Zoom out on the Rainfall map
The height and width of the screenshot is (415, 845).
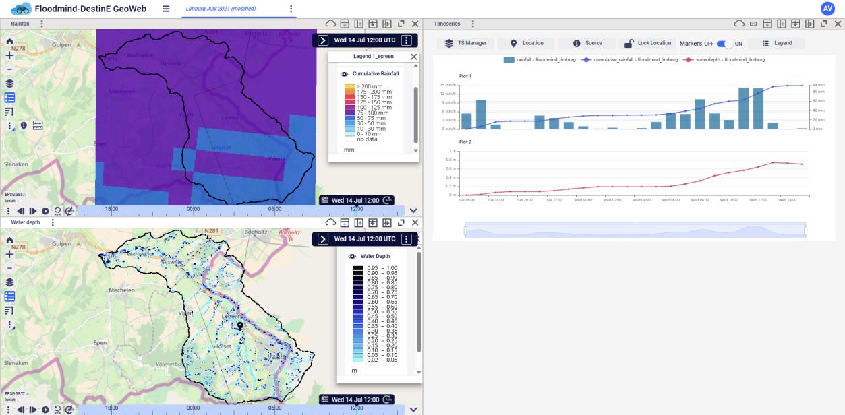(9, 69)
